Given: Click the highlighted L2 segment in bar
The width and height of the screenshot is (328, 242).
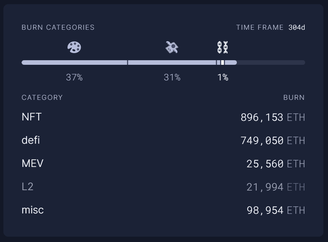Looking at the screenshot, I should point(223,63).
